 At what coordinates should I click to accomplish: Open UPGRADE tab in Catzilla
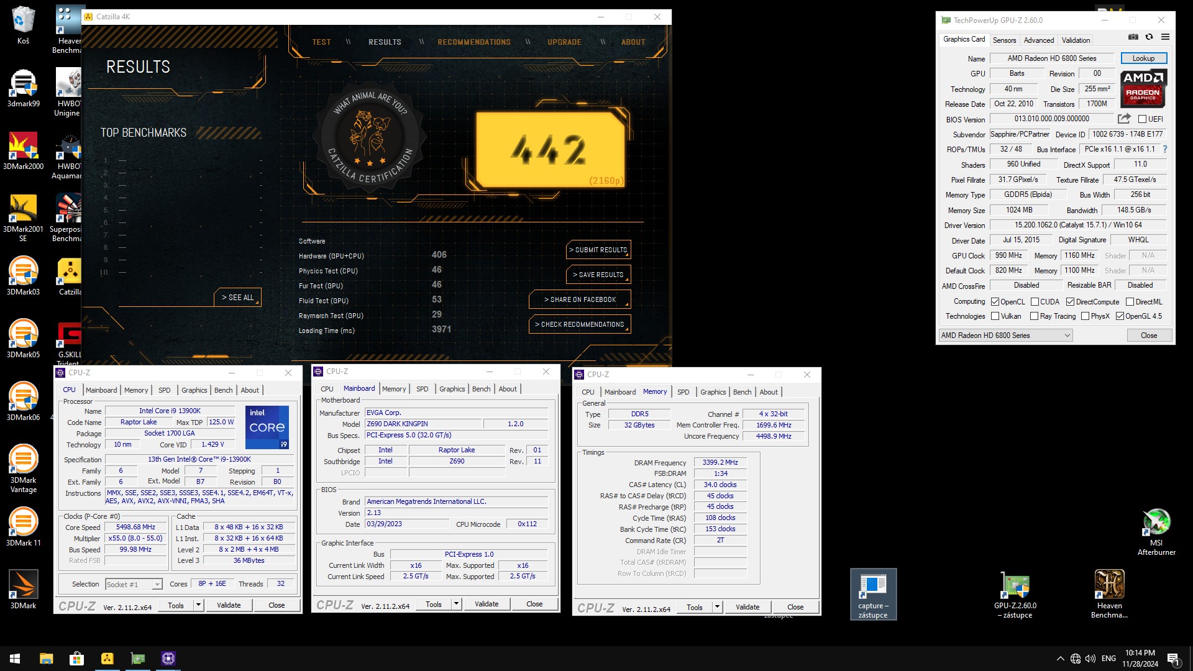[564, 42]
